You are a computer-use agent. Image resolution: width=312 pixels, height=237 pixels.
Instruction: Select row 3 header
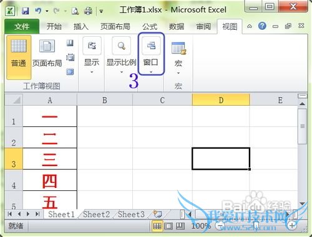(x=14, y=159)
